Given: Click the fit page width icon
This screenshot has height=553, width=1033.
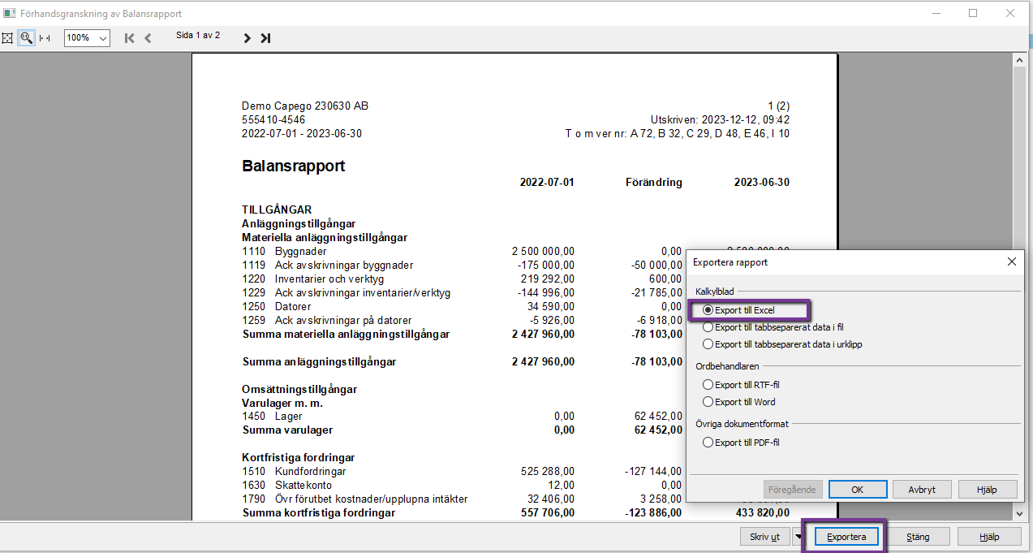Looking at the screenshot, I should (x=45, y=38).
